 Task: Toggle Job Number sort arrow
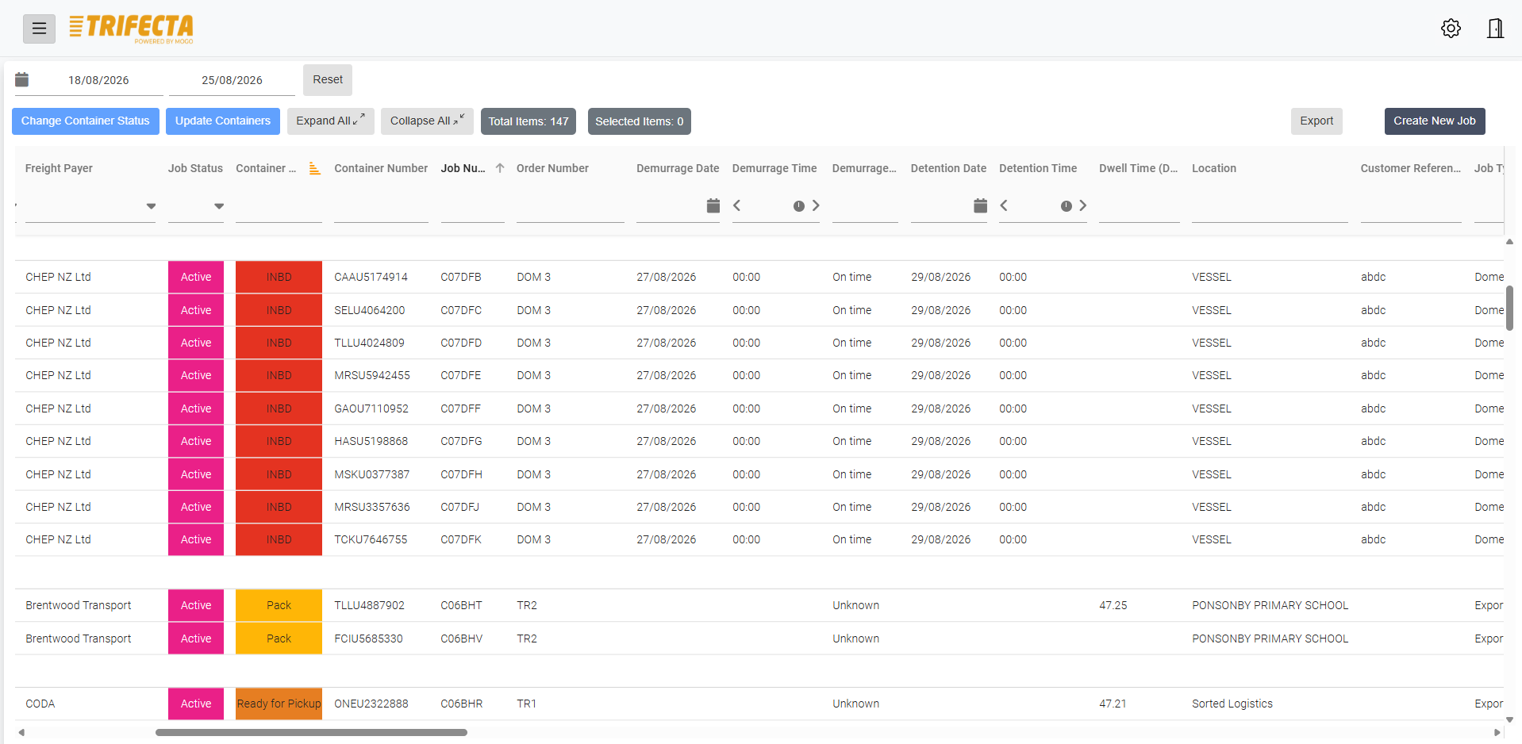[x=500, y=168]
